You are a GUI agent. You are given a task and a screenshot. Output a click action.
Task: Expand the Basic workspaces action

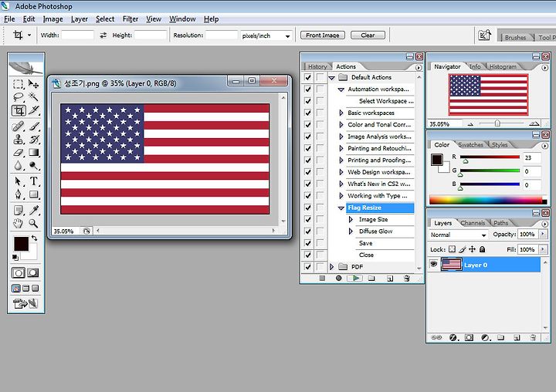pos(341,113)
